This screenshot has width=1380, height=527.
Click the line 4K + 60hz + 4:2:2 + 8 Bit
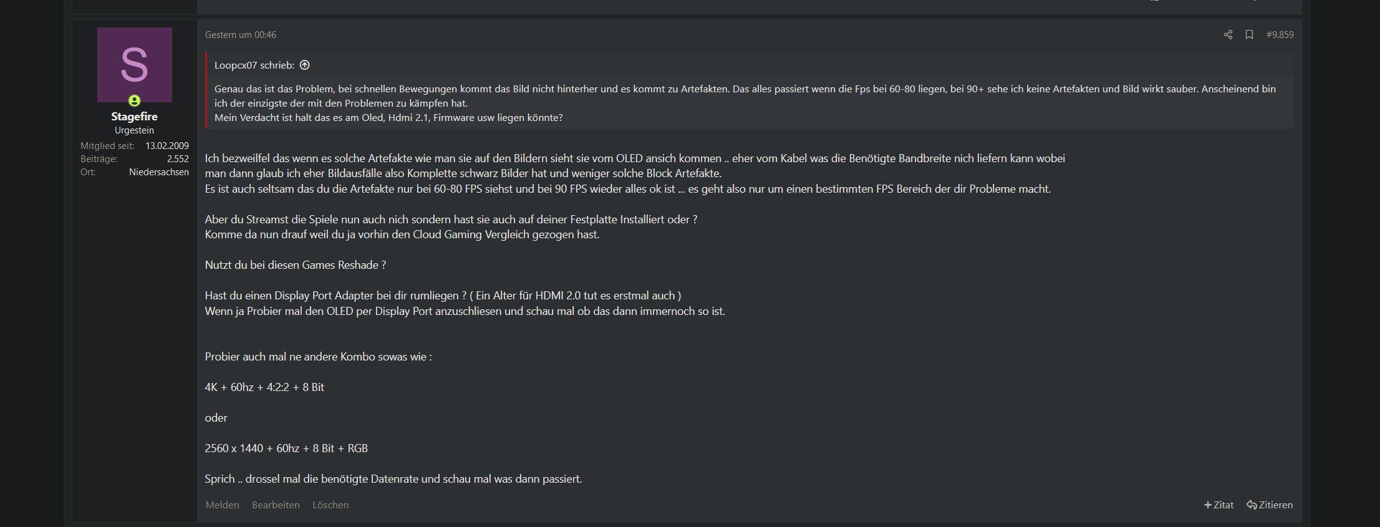point(264,387)
